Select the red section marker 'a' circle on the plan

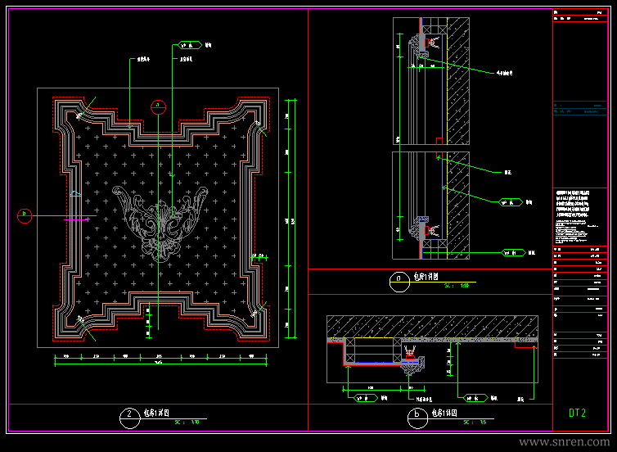[x=159, y=106]
